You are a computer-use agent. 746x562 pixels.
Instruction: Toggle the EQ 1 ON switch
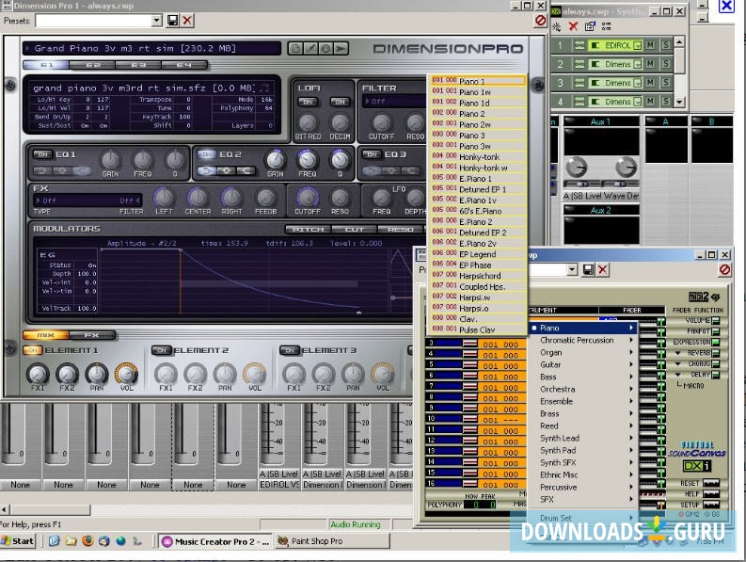[42, 153]
